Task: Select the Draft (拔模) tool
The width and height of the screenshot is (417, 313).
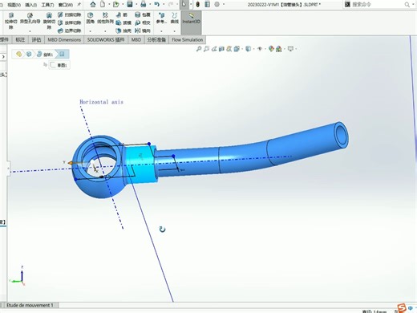Action: click(123, 22)
